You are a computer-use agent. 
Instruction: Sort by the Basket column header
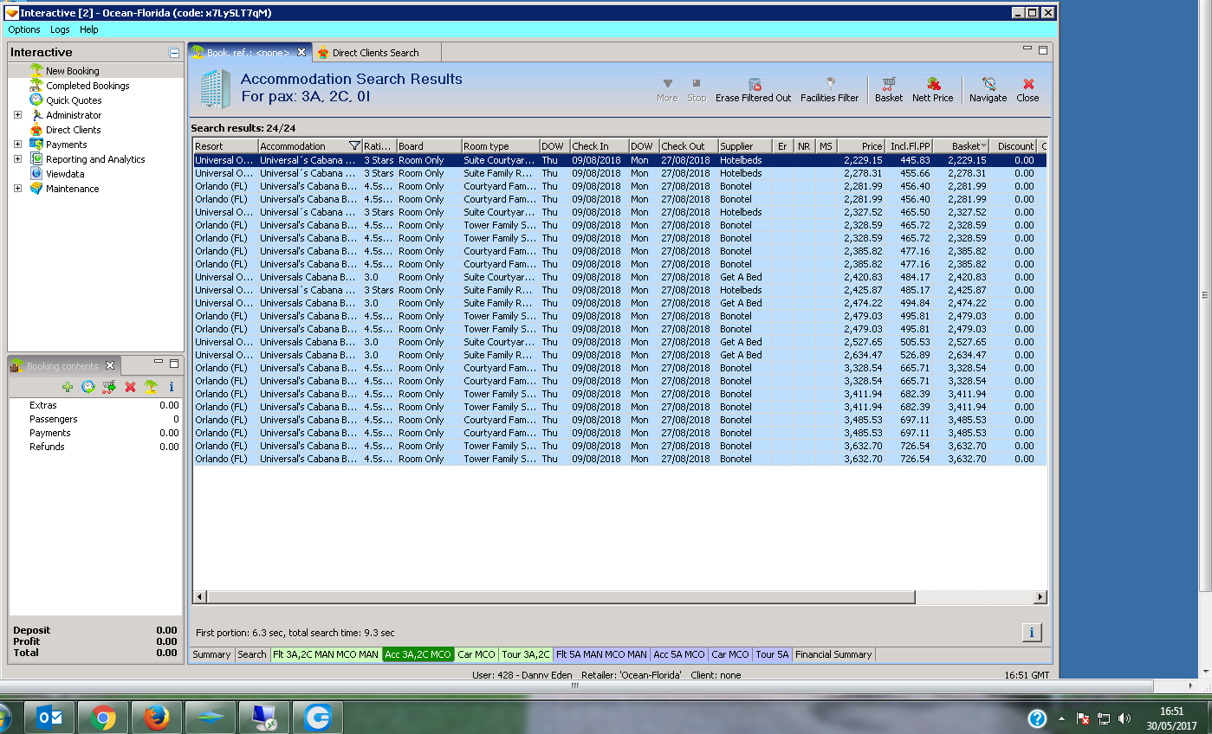click(961, 146)
